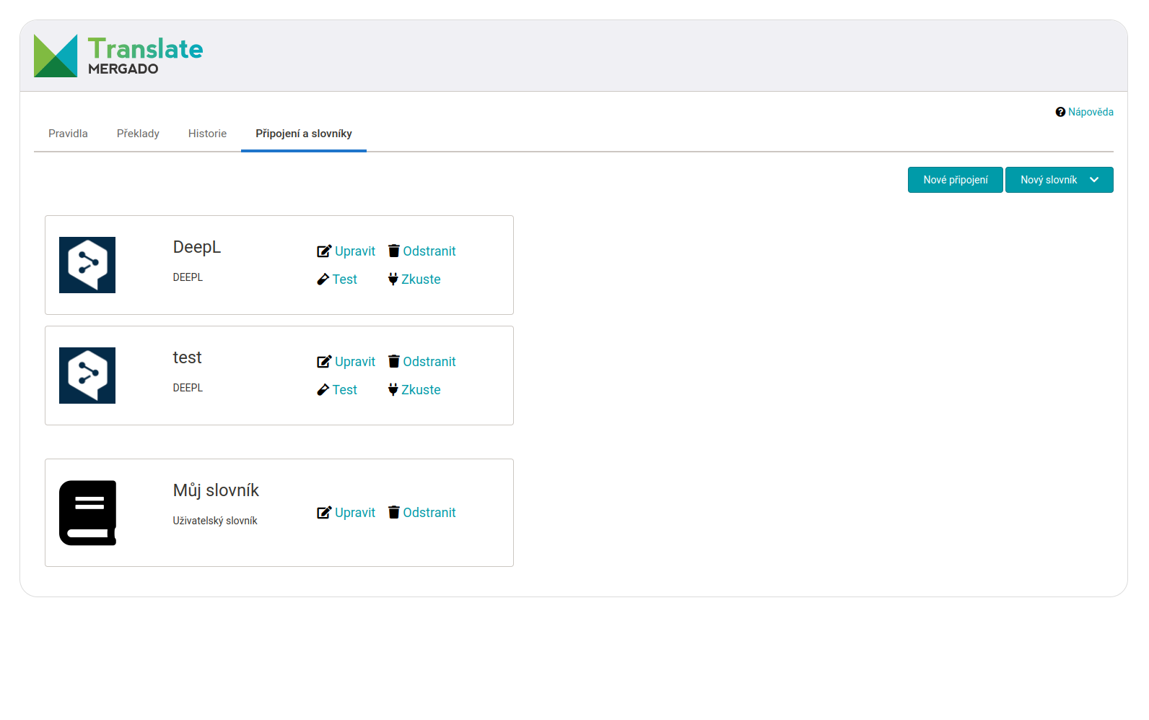
Task: Switch to the Překlady tab
Action: coord(138,134)
